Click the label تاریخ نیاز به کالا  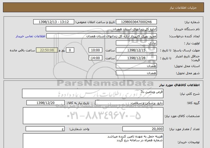(x=78, y=103)
